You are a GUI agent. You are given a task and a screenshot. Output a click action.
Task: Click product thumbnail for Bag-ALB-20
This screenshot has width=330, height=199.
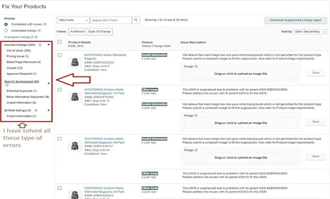coord(75,146)
